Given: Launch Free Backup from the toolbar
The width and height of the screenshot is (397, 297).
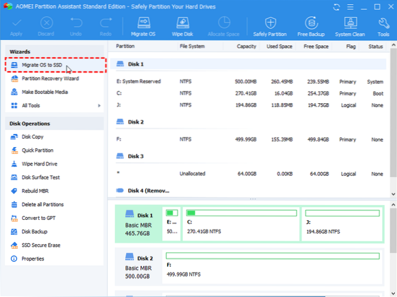Looking at the screenshot, I should point(311,26).
